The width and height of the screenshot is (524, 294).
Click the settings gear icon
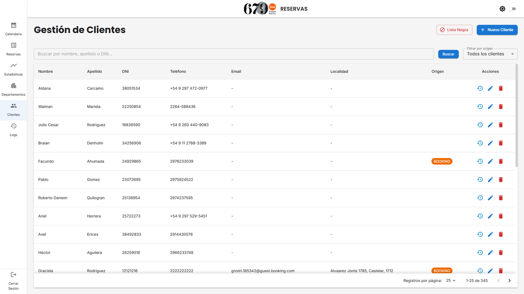click(x=502, y=9)
